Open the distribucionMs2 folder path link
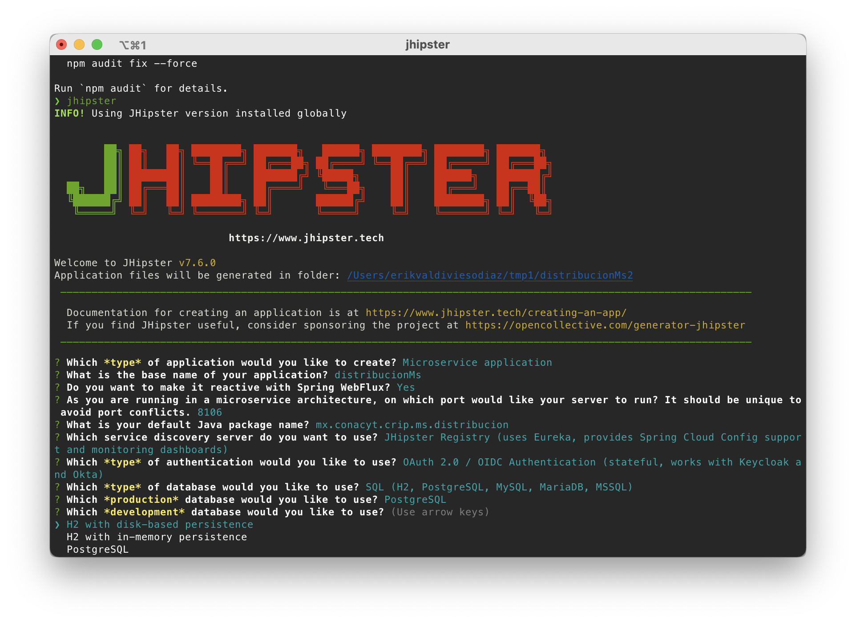 tap(490, 275)
